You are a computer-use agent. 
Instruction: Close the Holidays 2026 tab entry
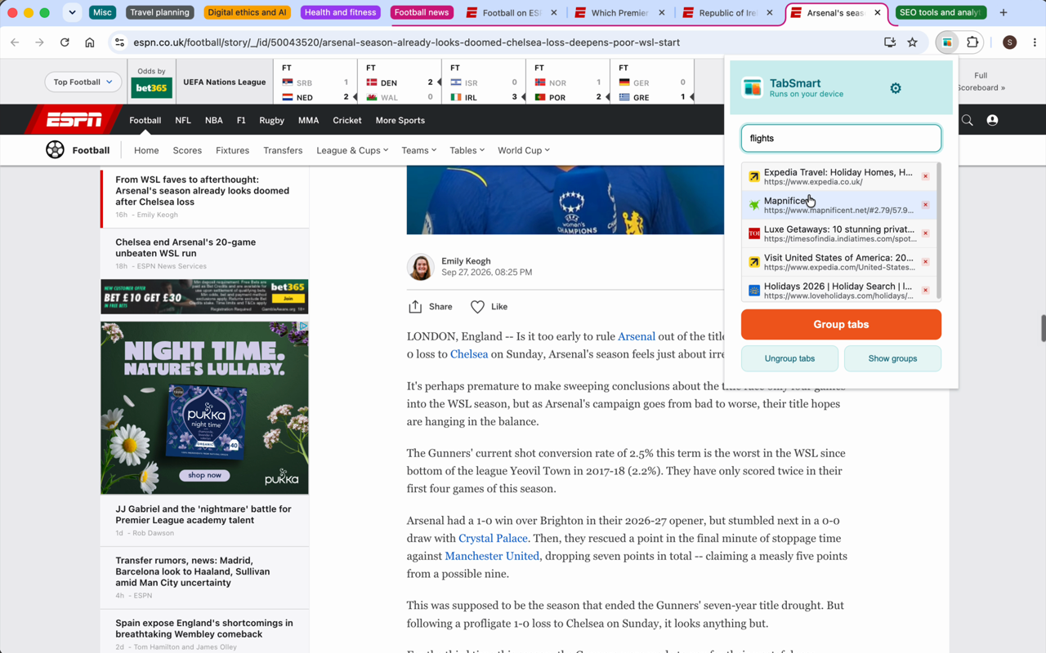pos(925,291)
